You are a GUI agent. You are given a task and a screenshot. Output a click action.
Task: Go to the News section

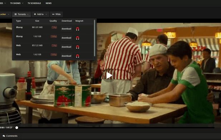(49, 3)
